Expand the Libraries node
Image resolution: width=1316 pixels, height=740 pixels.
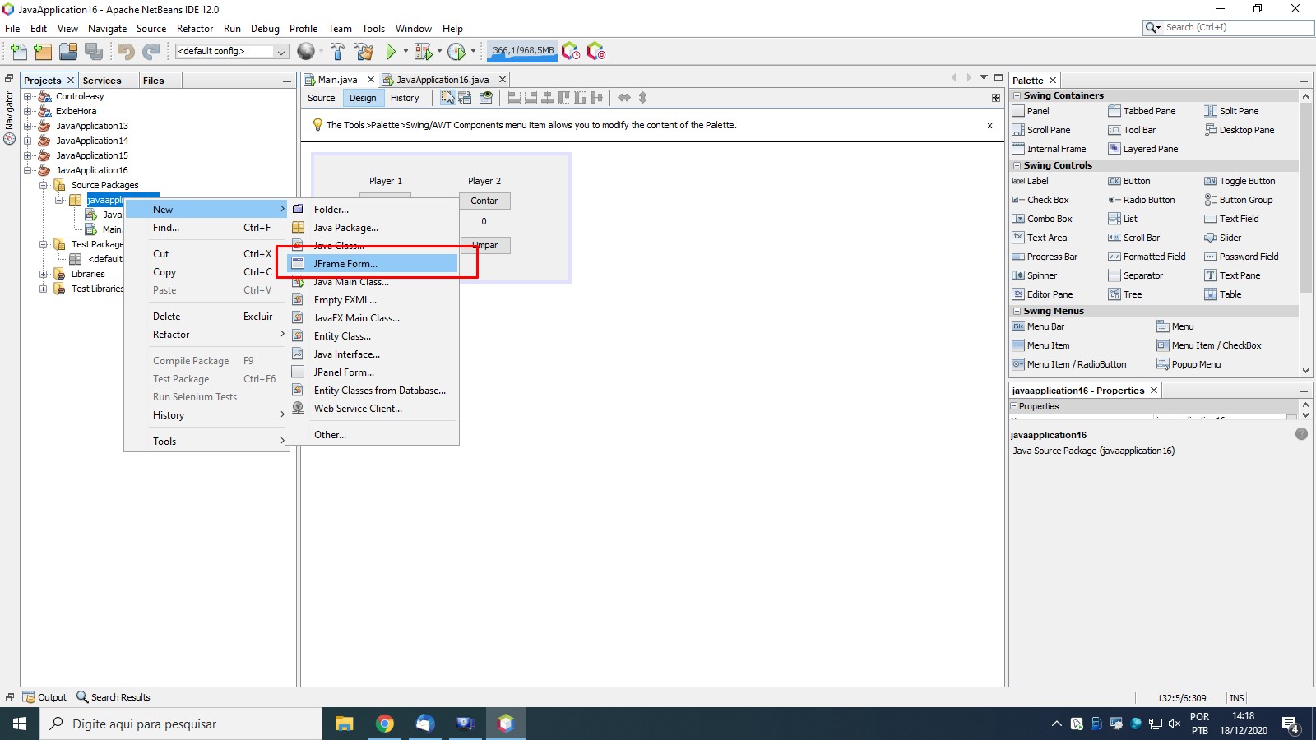coord(43,274)
